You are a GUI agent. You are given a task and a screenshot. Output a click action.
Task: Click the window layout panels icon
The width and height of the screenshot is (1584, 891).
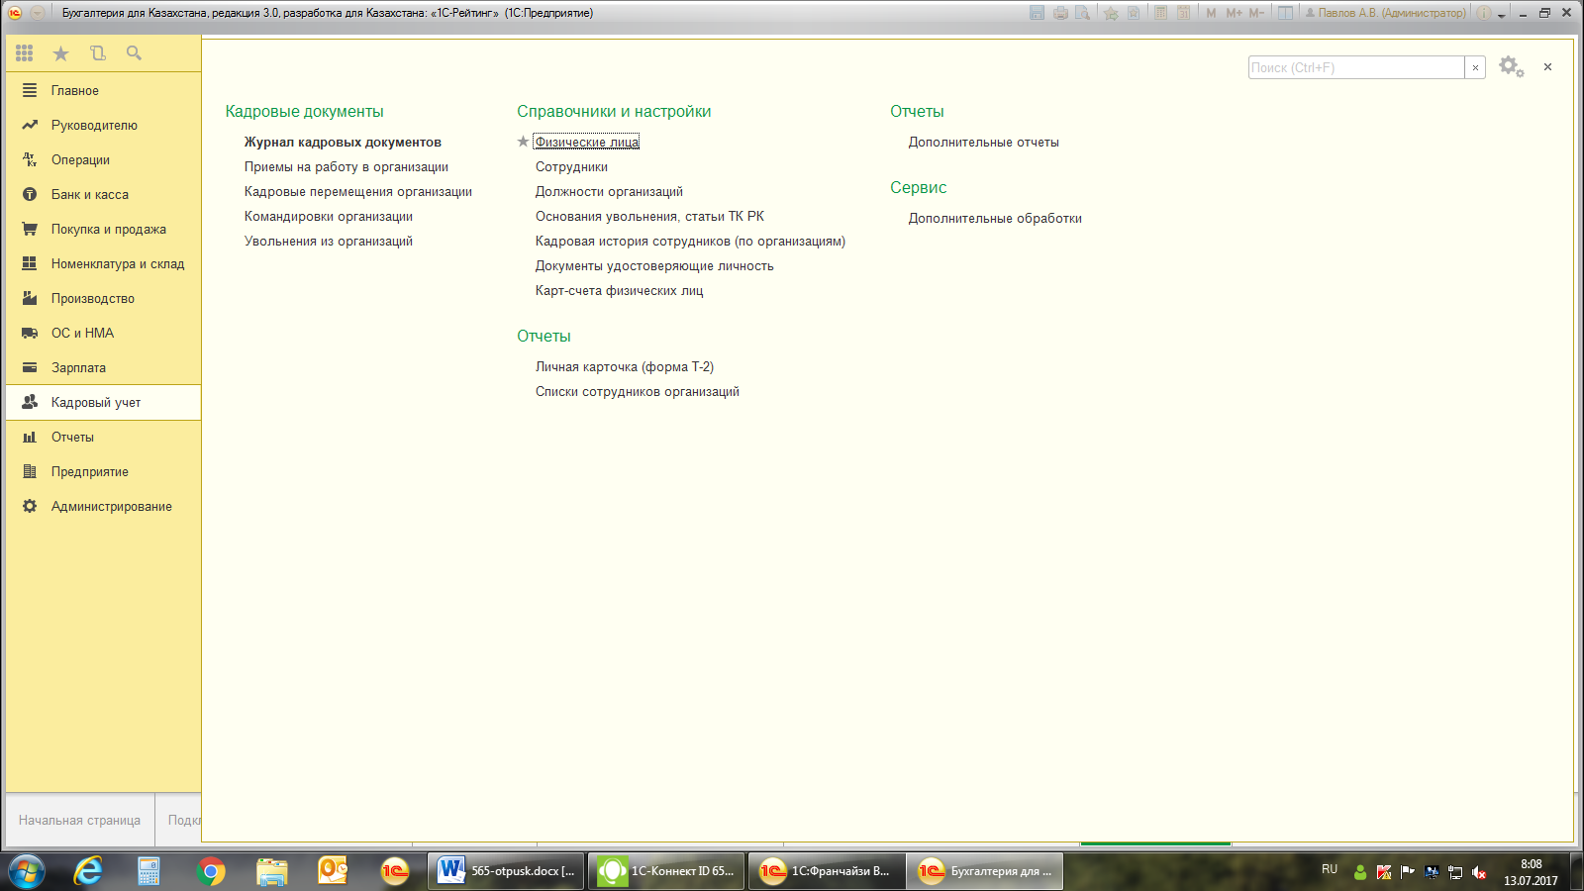tap(1285, 13)
